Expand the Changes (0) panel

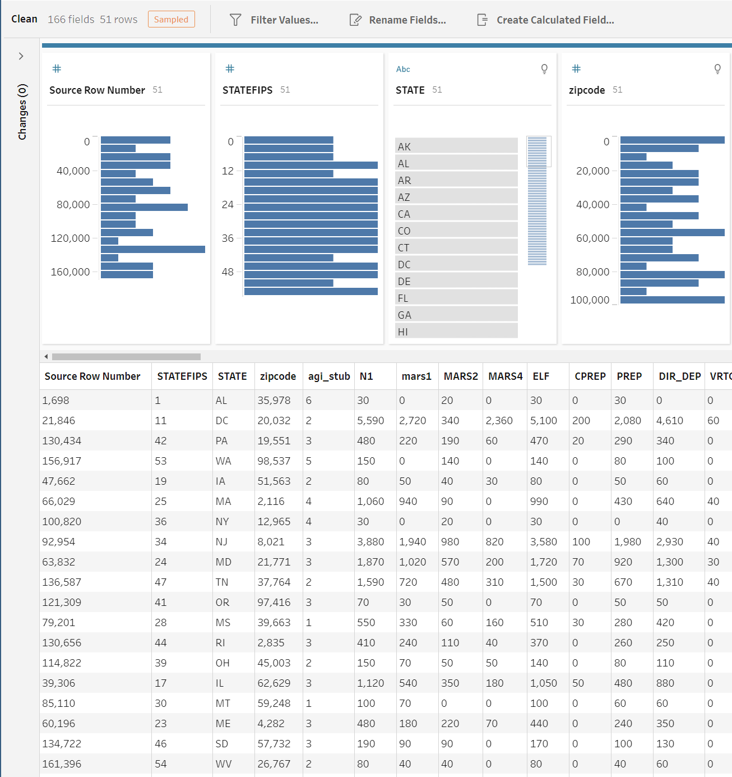[21, 56]
